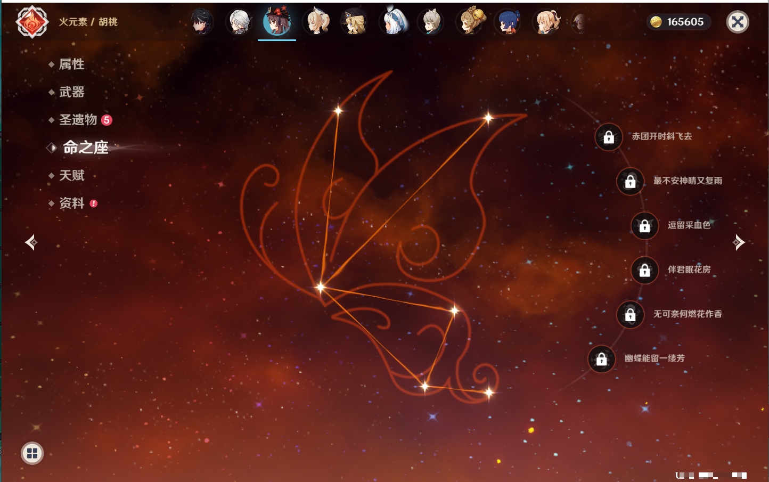Image resolution: width=769 pixels, height=482 pixels.
Task: Close the character screen with the X button
Action: click(x=738, y=22)
